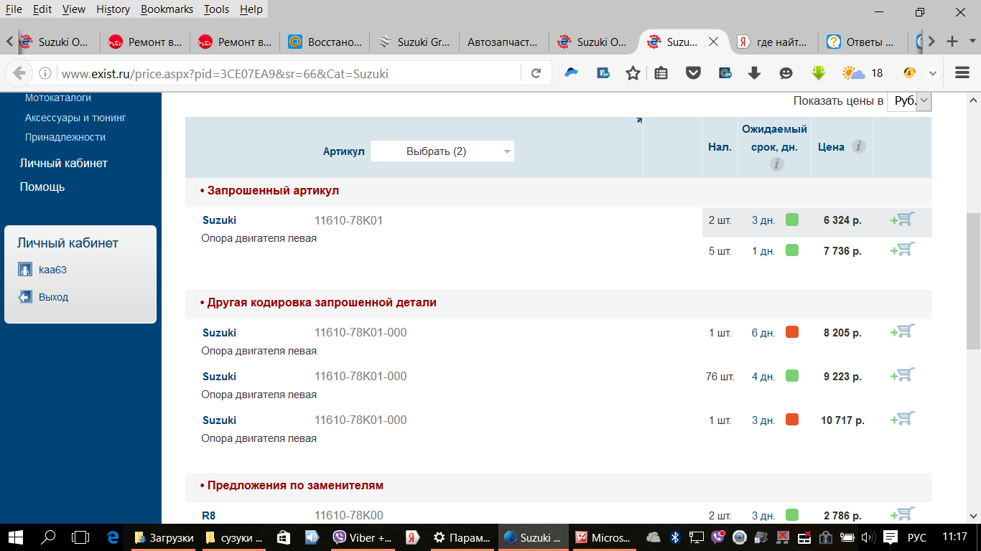Close the active Suzu... tab
The width and height of the screenshot is (981, 551).
[x=713, y=42]
